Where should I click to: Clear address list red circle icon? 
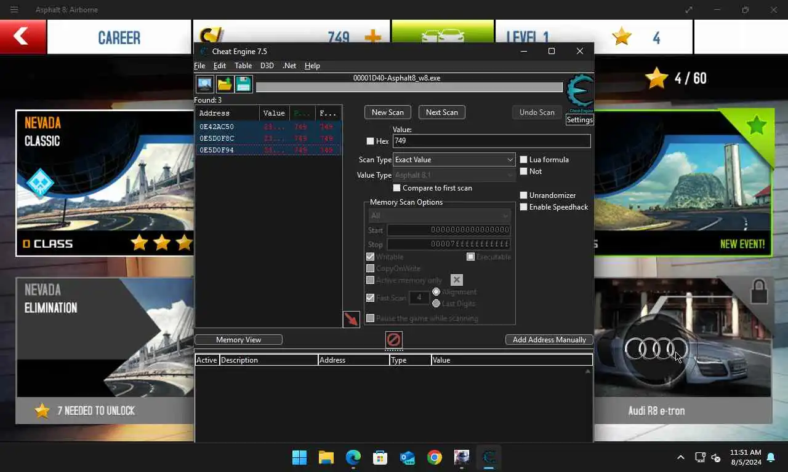pos(393,339)
